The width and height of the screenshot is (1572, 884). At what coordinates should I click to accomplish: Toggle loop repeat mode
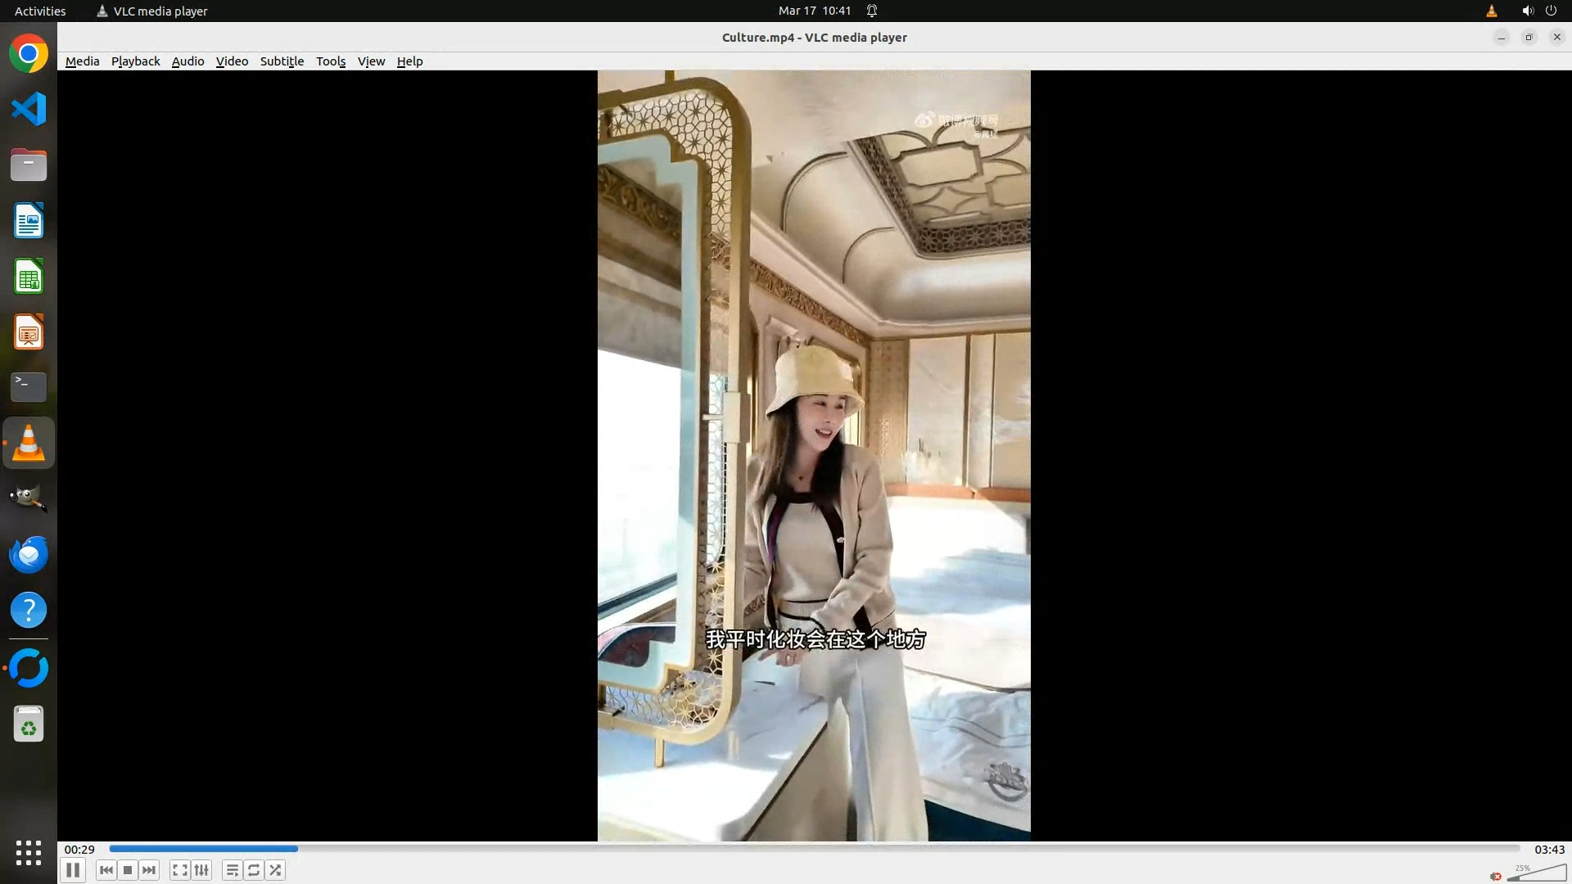pos(254,870)
